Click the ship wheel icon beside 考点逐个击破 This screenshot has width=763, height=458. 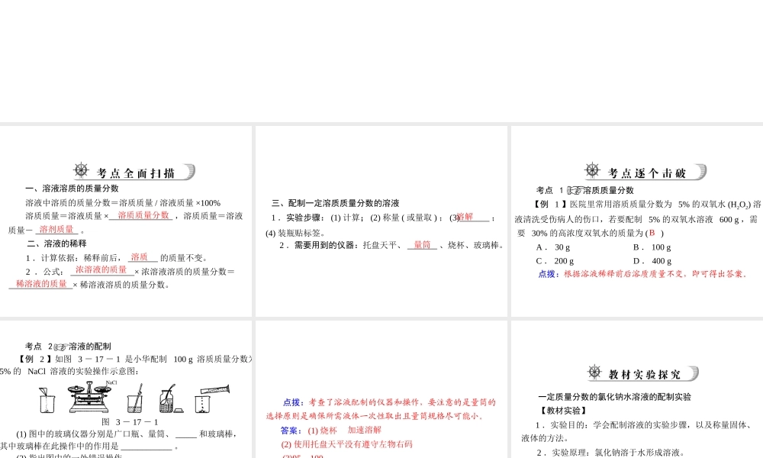[592, 170]
